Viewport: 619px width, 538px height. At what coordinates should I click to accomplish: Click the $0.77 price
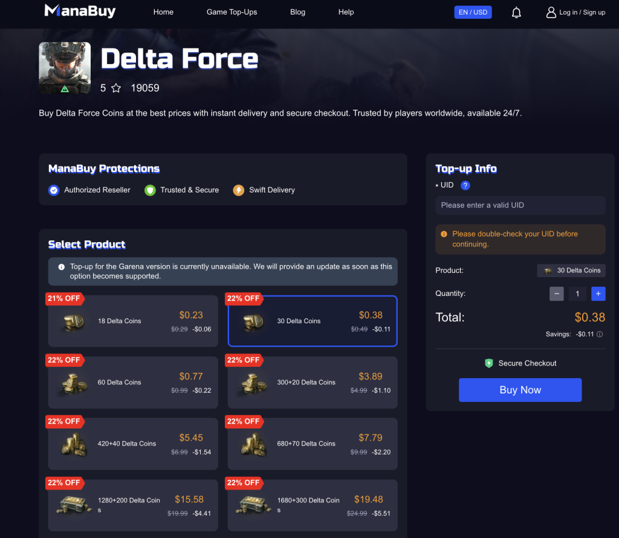coord(191,376)
